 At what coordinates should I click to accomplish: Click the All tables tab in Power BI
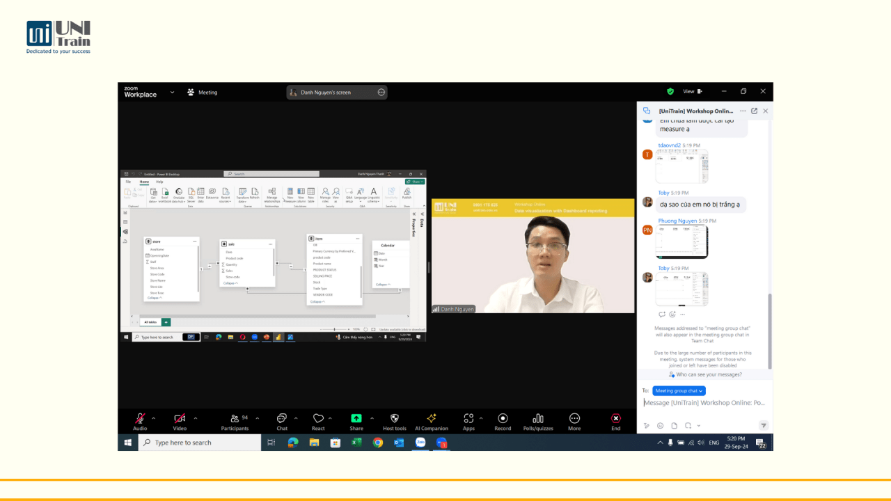150,322
